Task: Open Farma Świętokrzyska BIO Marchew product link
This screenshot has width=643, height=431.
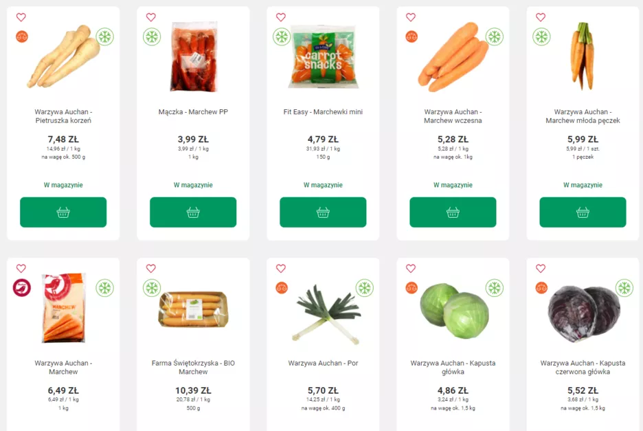Action: [193, 367]
